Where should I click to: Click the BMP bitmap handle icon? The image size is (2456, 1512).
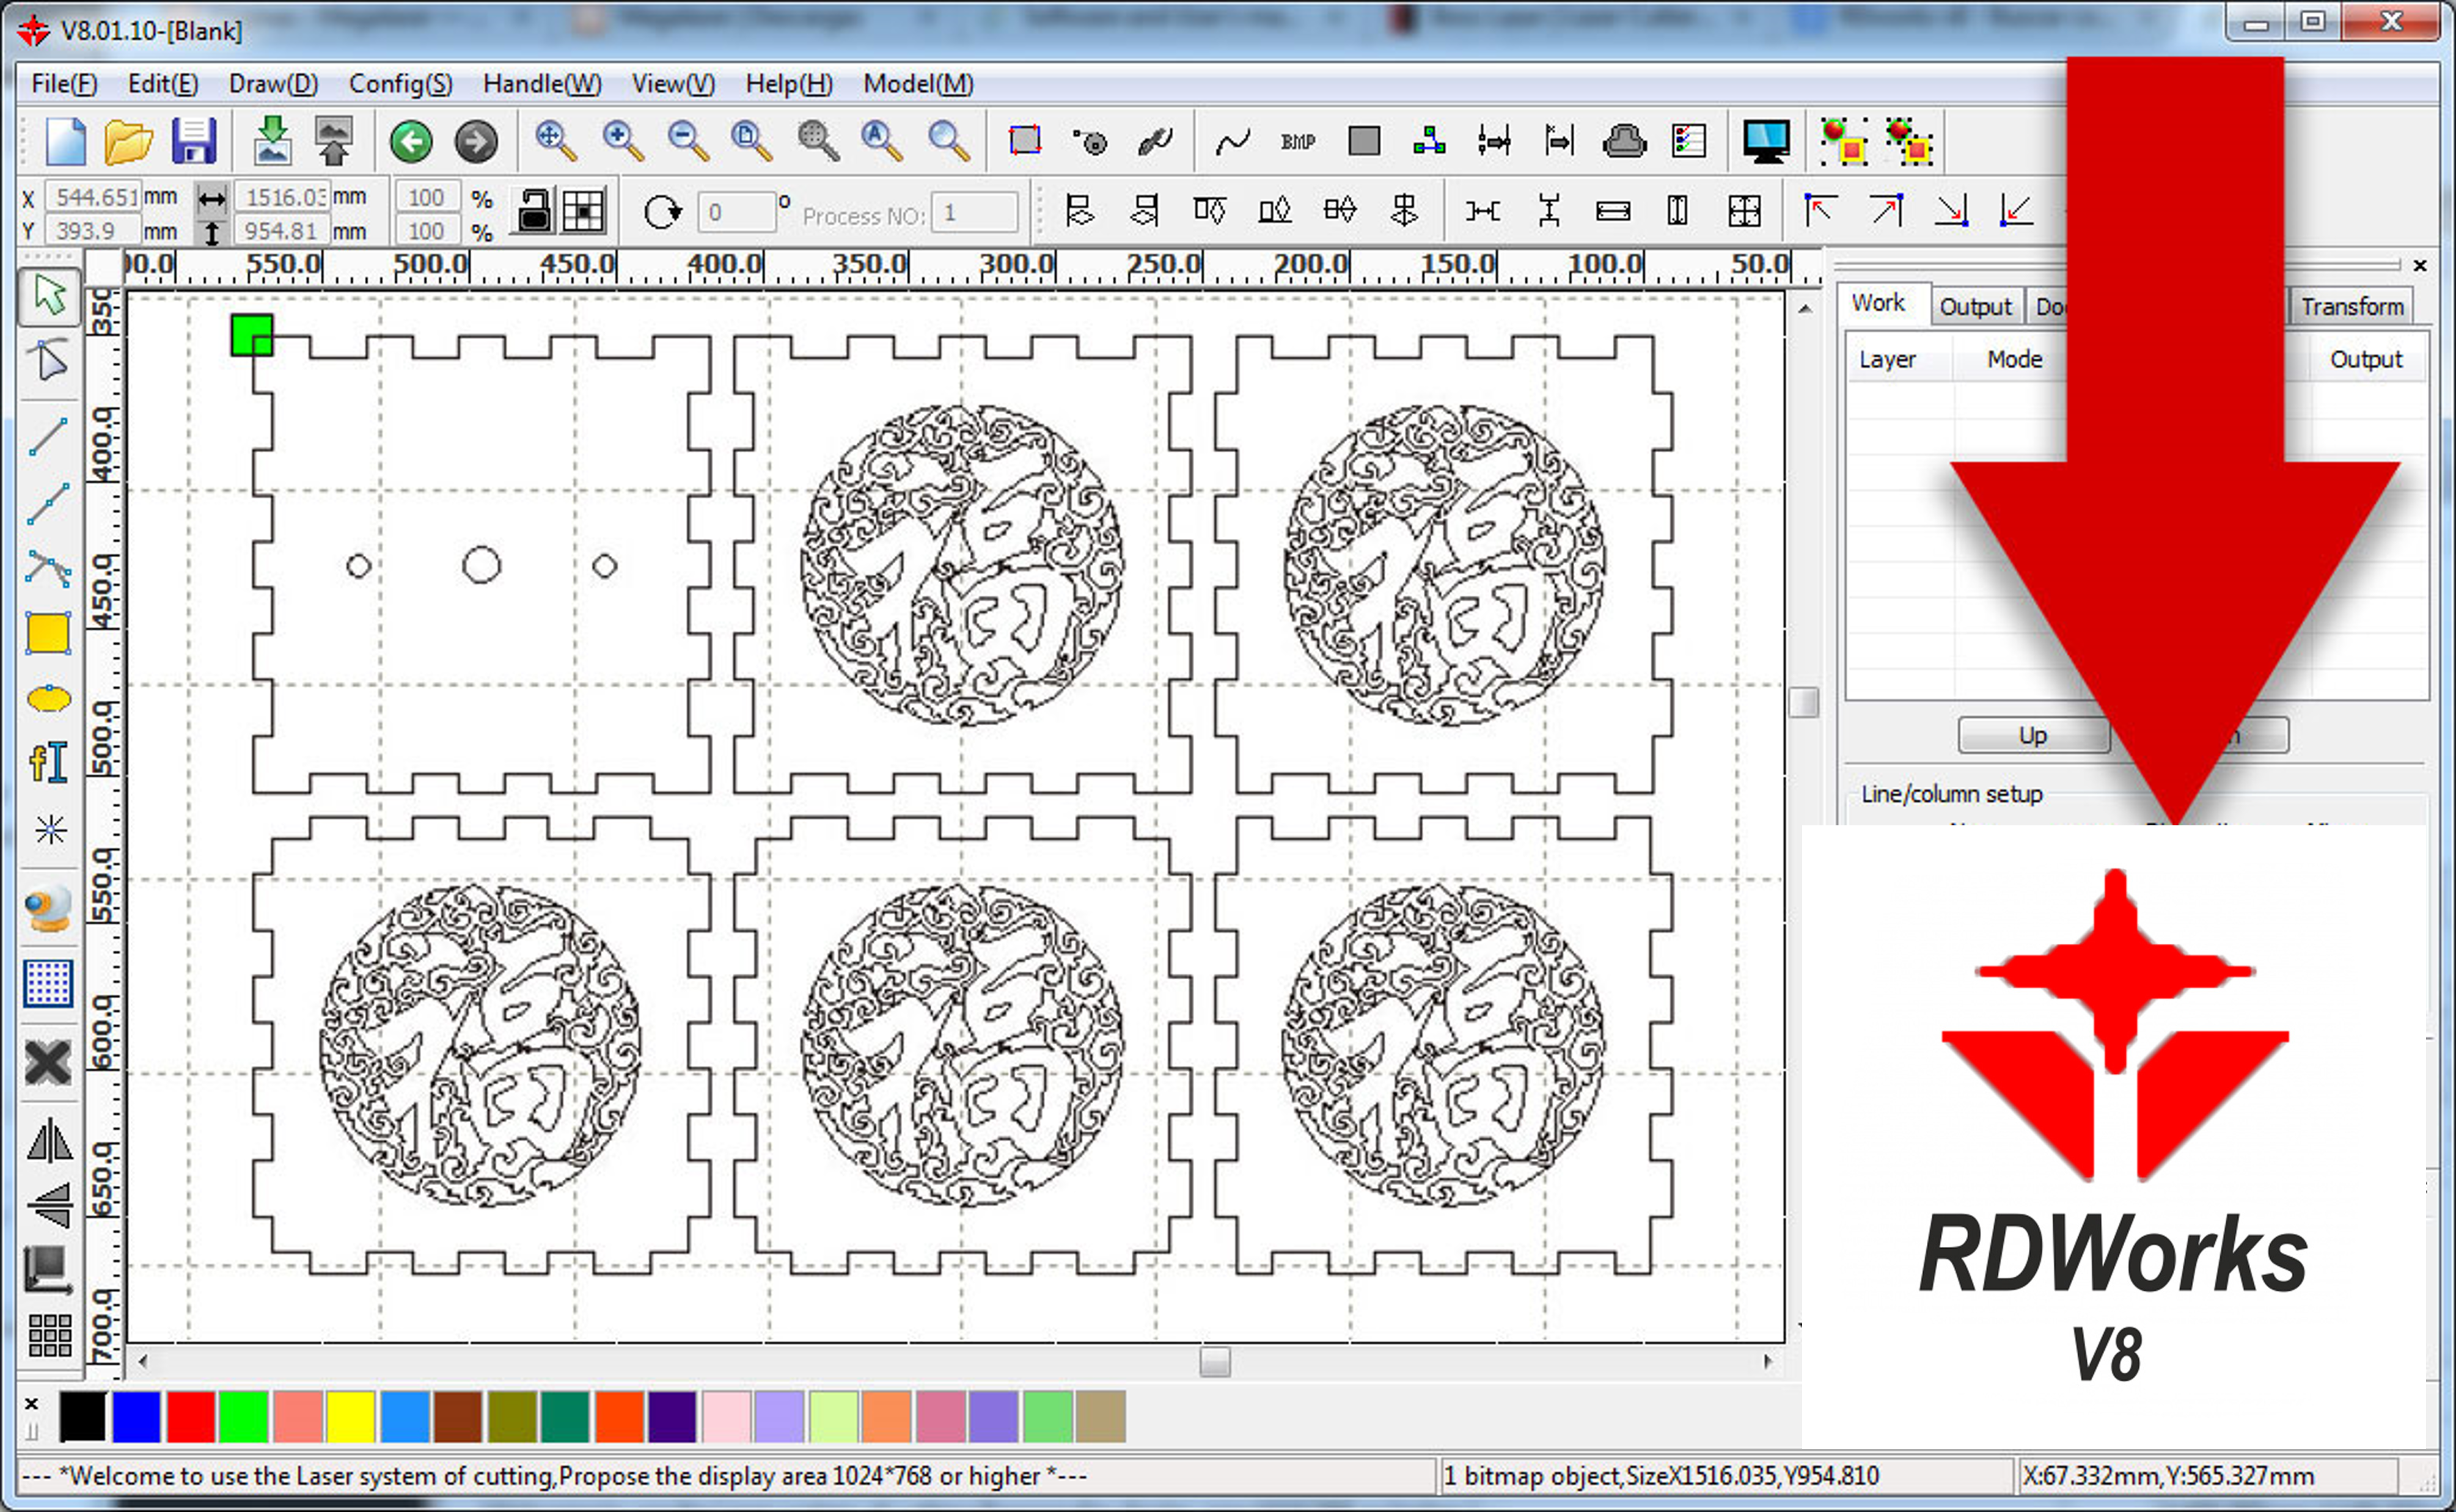tap(1297, 142)
